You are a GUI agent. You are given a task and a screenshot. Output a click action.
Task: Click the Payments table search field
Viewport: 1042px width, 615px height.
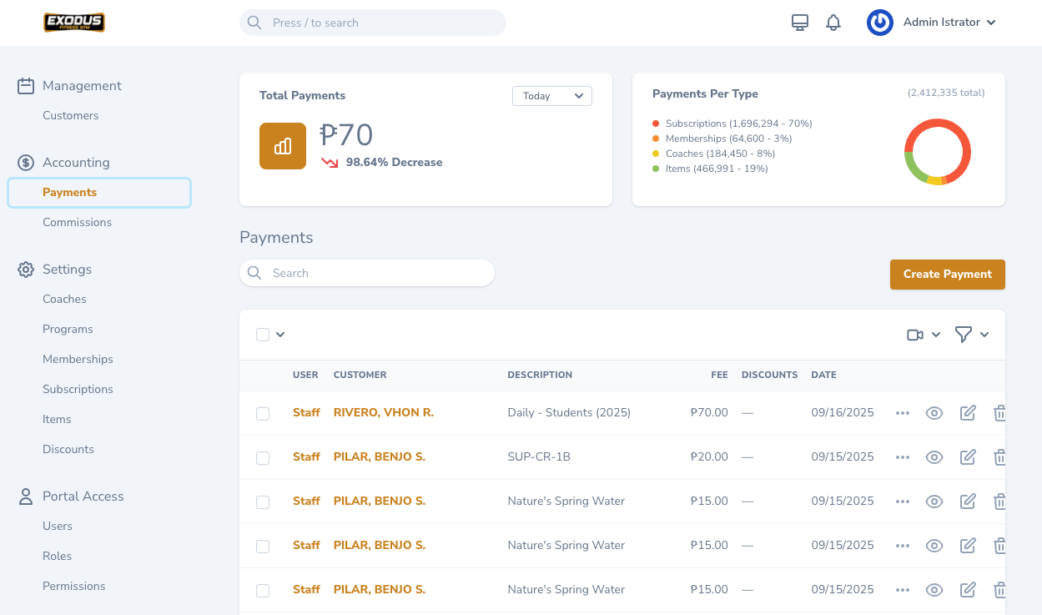click(367, 273)
